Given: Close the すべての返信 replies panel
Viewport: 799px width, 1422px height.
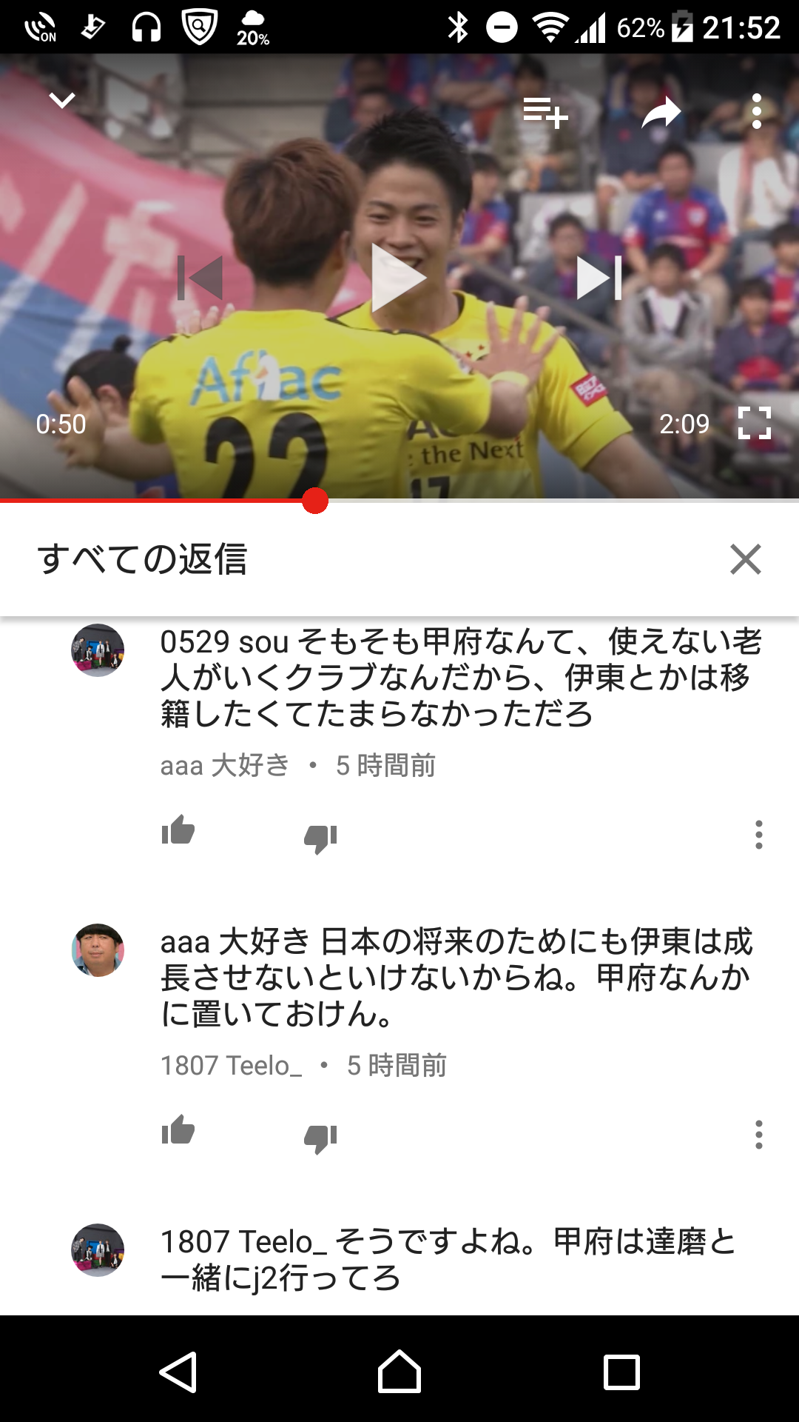Looking at the screenshot, I should (746, 559).
